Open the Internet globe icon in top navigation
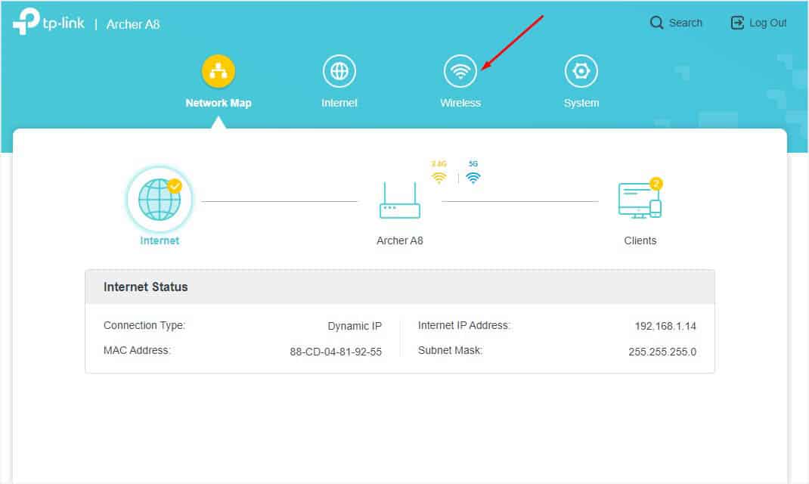Viewport: 809px width, 484px height. (x=339, y=71)
